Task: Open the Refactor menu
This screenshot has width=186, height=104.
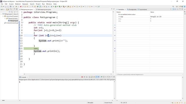Action: tap(18, 4)
